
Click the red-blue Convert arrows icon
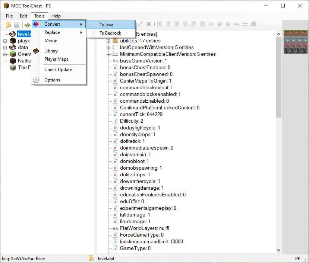(36, 24)
